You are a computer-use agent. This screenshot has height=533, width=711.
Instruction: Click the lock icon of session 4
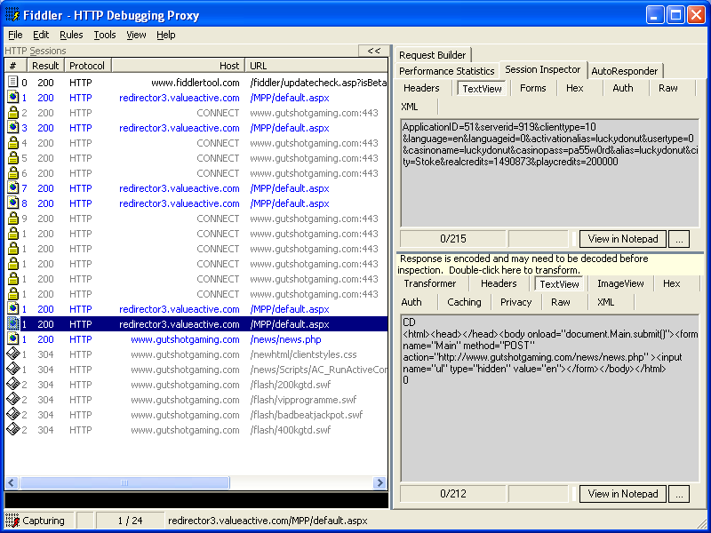point(13,143)
